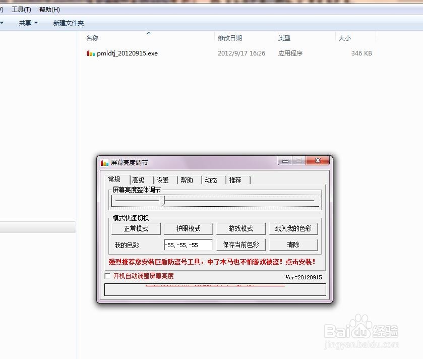Click the brightness tool icon in dialog title bar

(x=104, y=162)
